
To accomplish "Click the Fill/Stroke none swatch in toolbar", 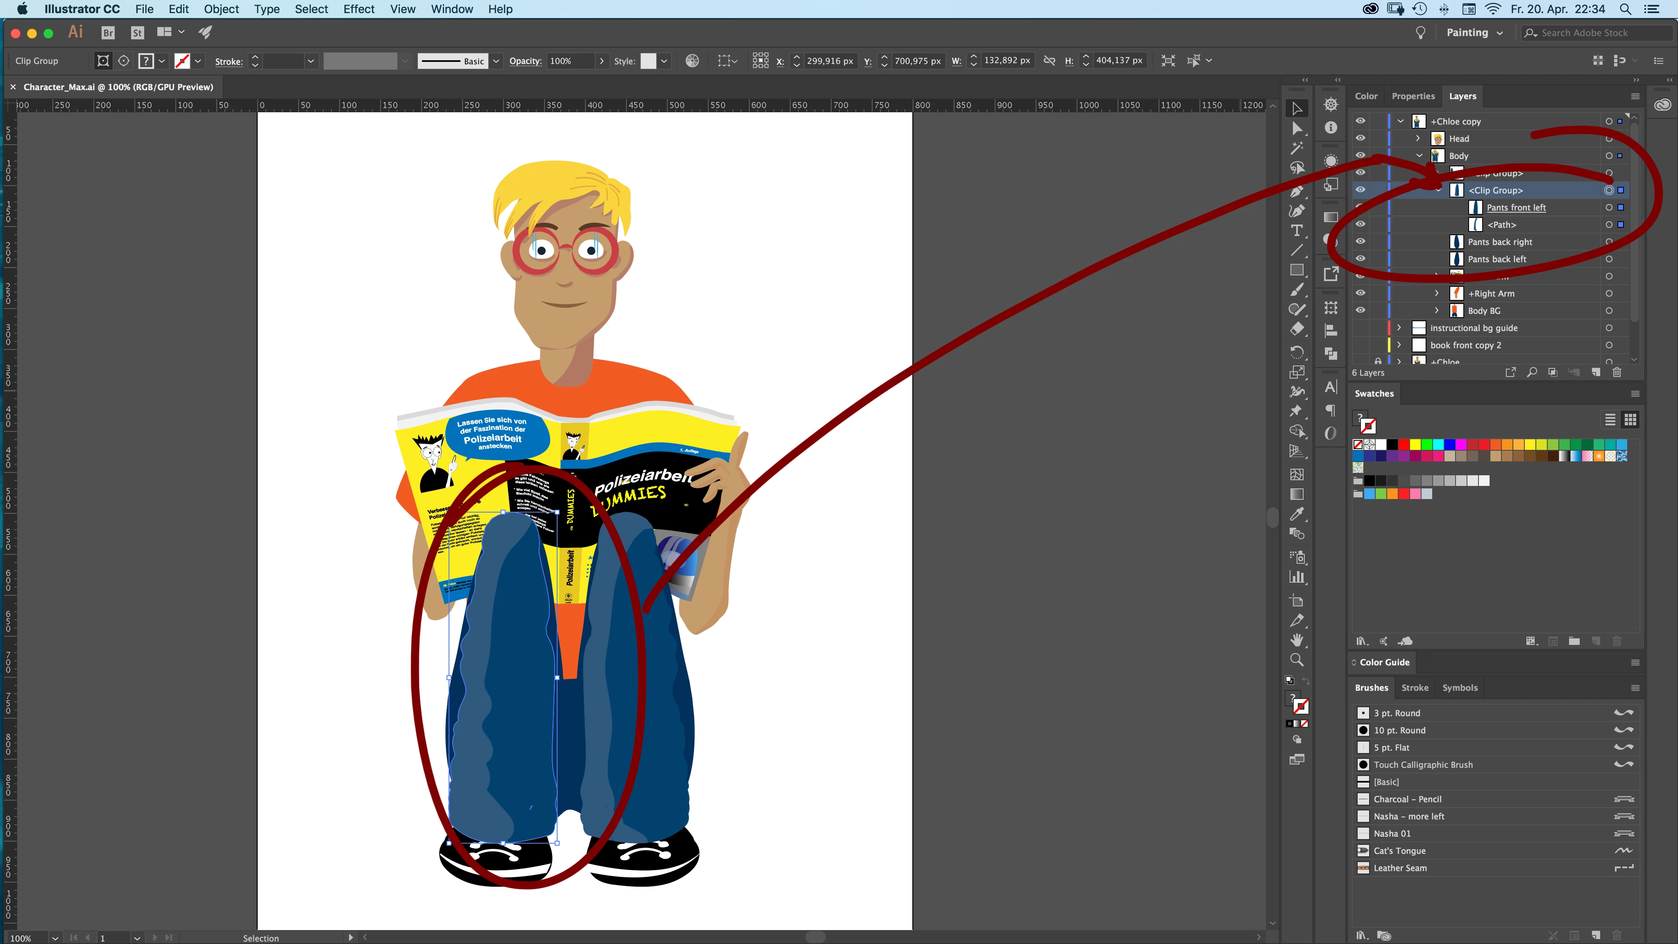I will (1301, 706).
